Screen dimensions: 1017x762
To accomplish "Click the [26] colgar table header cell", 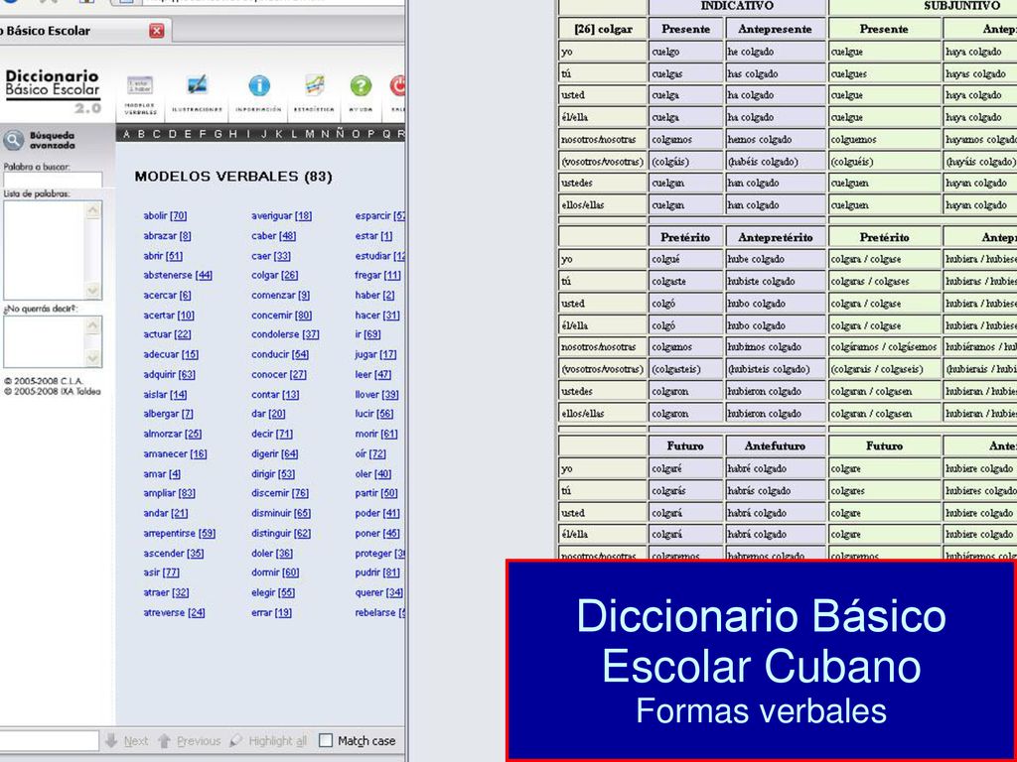I will [603, 29].
